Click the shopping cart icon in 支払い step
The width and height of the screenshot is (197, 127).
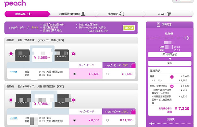(169, 14)
